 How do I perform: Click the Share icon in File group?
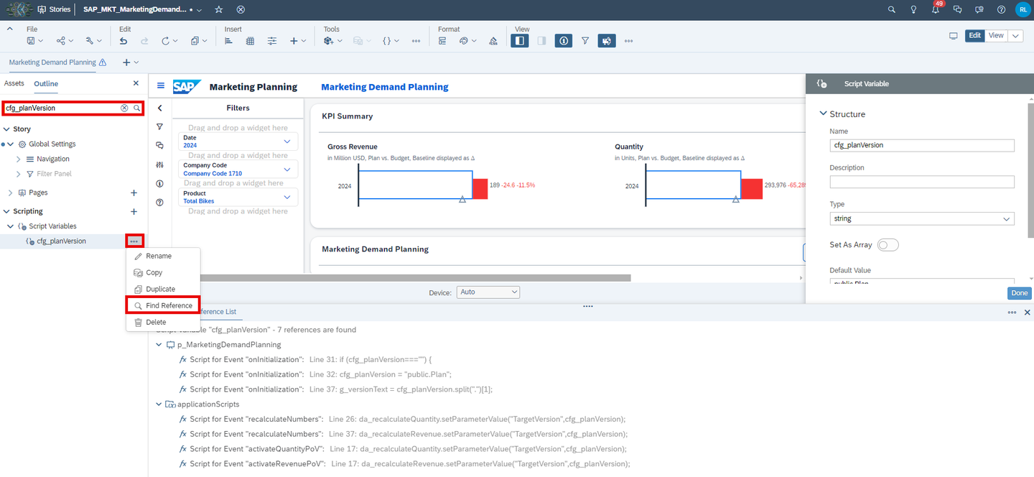(x=61, y=41)
